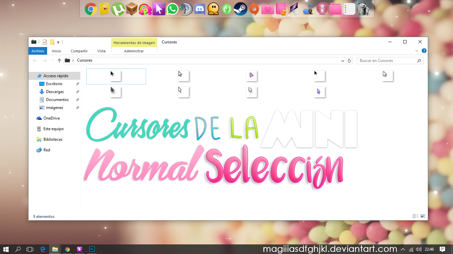Launch Photoshop from the taskbar
Screen dimensions: 453x254
click(92, 249)
